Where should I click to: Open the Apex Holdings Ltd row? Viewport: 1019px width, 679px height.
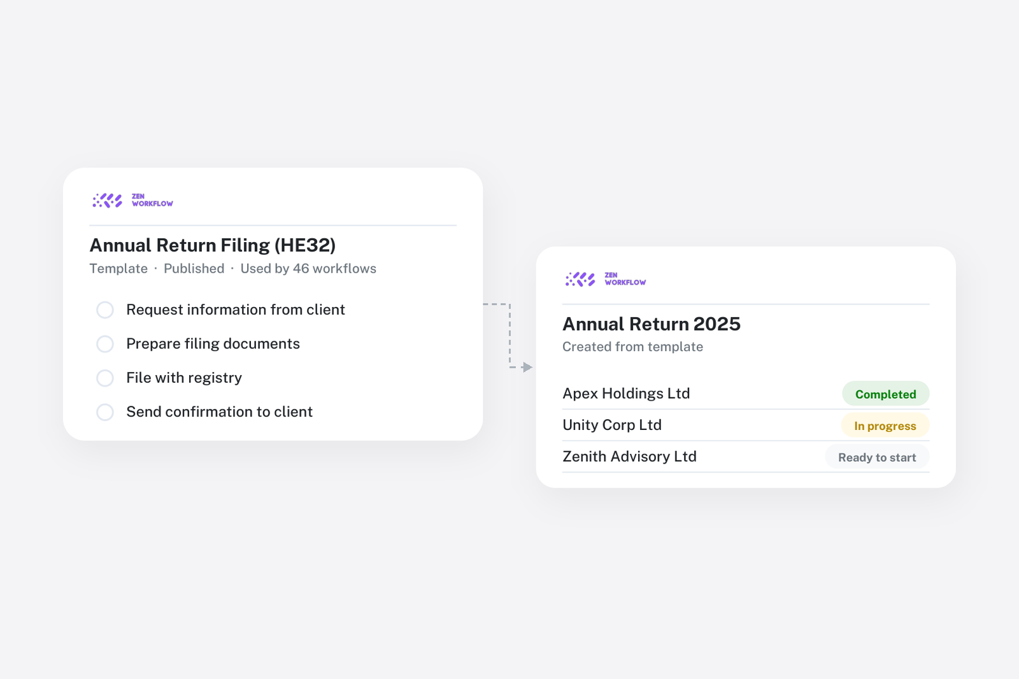click(x=746, y=394)
